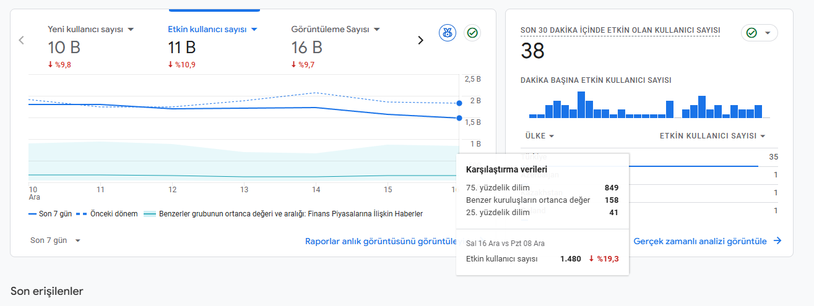The width and height of the screenshot is (814, 306).
Task: Click the %10,9 decrease indicator
Action: click(x=182, y=64)
